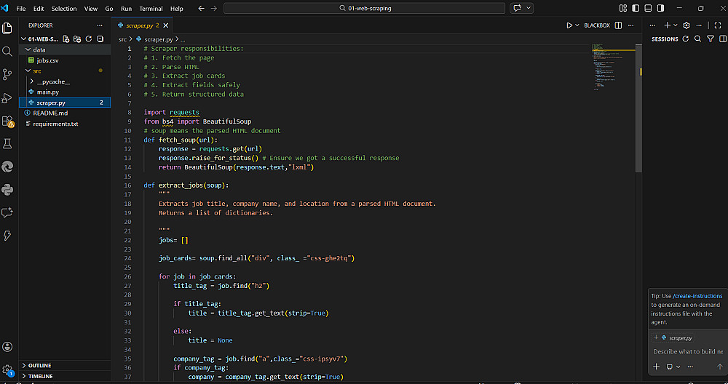
Task: Click the Refresh Explorer icon
Action: tap(89, 39)
